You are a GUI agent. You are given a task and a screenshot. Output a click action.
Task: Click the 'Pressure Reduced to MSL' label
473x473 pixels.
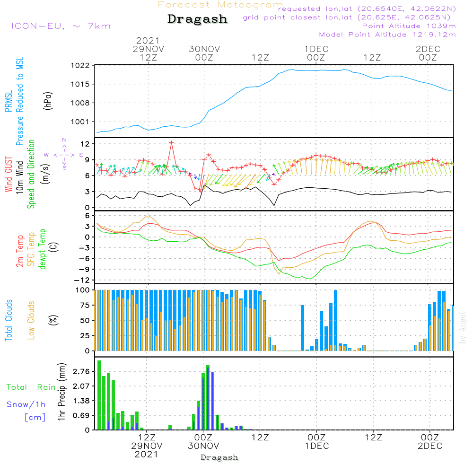(19, 101)
